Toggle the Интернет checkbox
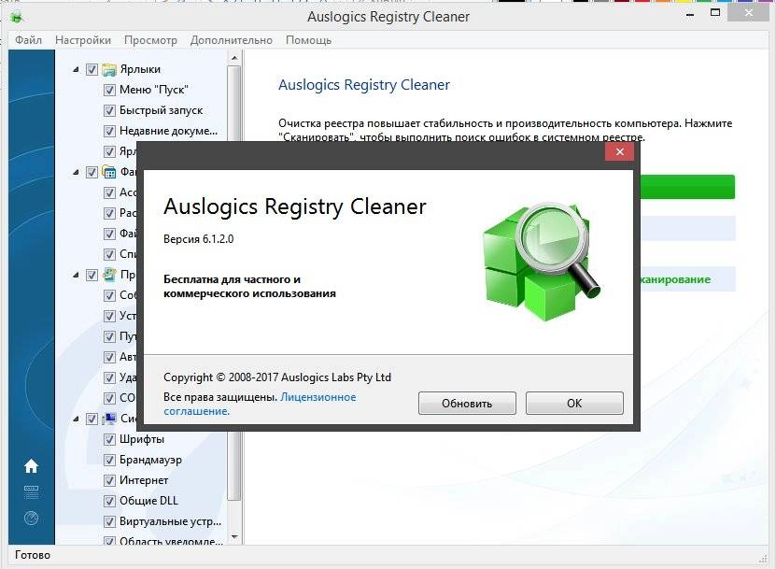 pyautogui.click(x=109, y=480)
